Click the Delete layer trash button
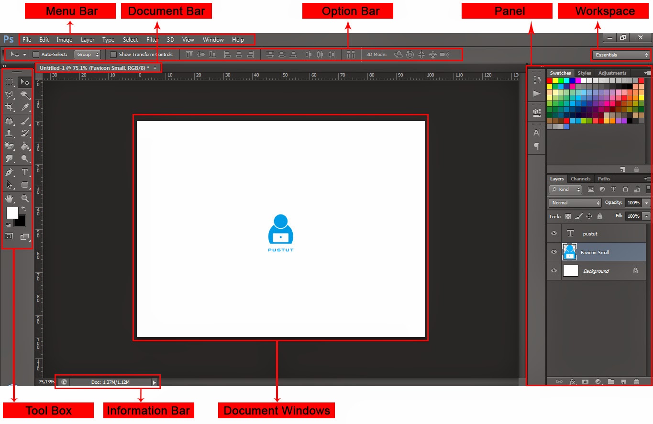The width and height of the screenshot is (653, 424). [637, 382]
